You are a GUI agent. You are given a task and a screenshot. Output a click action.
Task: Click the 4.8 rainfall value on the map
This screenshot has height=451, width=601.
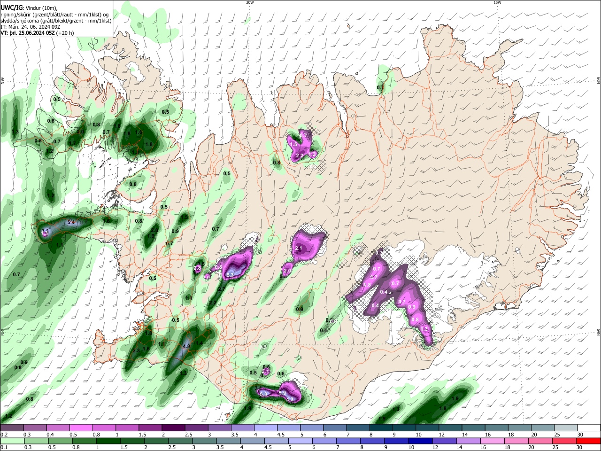[186, 346]
